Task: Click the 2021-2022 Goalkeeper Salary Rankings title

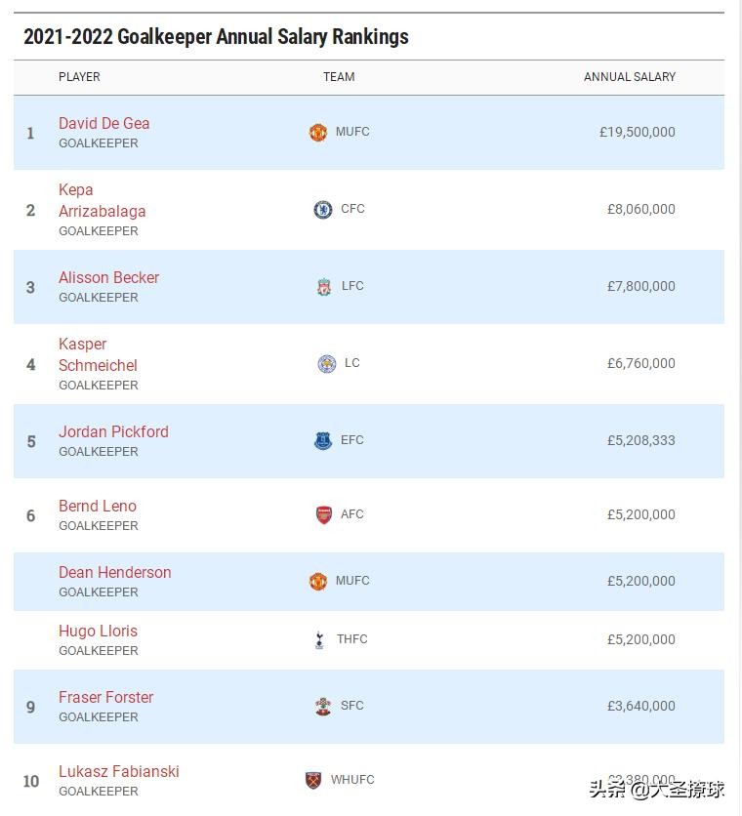Action: [216, 36]
